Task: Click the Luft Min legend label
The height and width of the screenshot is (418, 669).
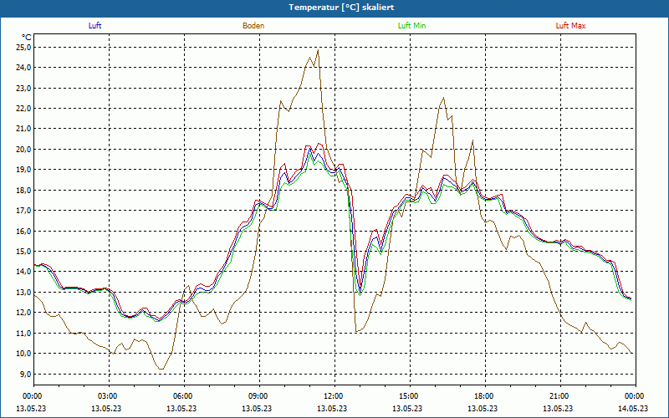Action: pyautogui.click(x=411, y=26)
